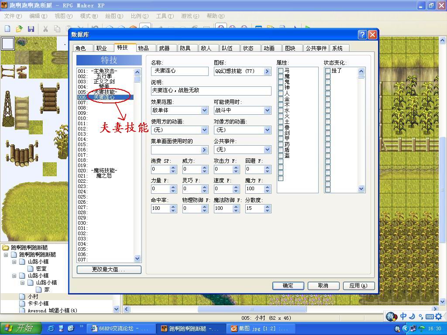Launch Internet Explorer from quick launch
The image size is (447, 335).
coord(51,328)
